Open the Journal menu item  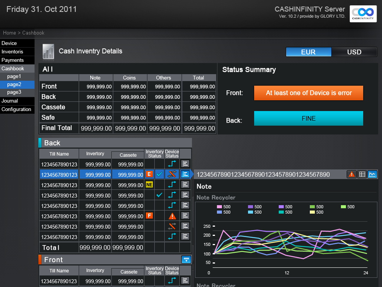point(10,101)
